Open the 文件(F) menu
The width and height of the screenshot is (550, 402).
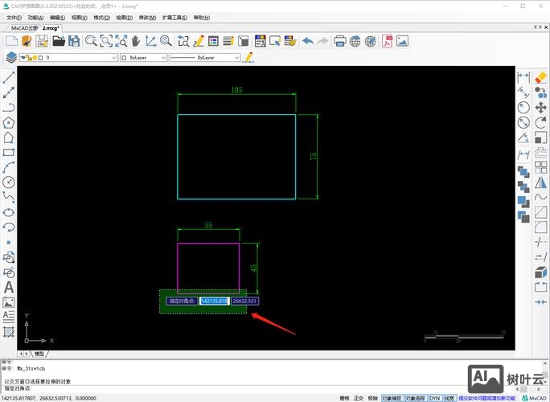pos(14,17)
